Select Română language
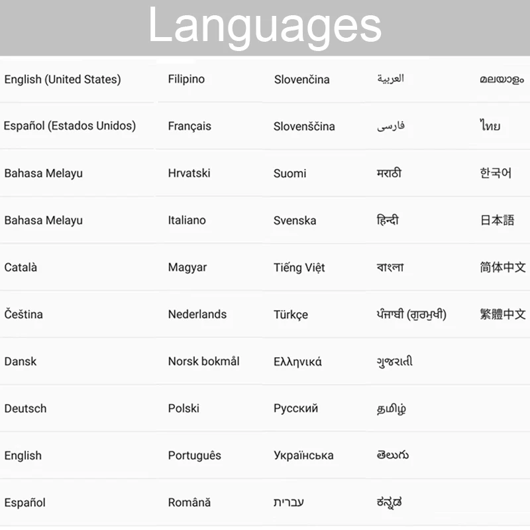530x530 pixels. click(x=189, y=502)
